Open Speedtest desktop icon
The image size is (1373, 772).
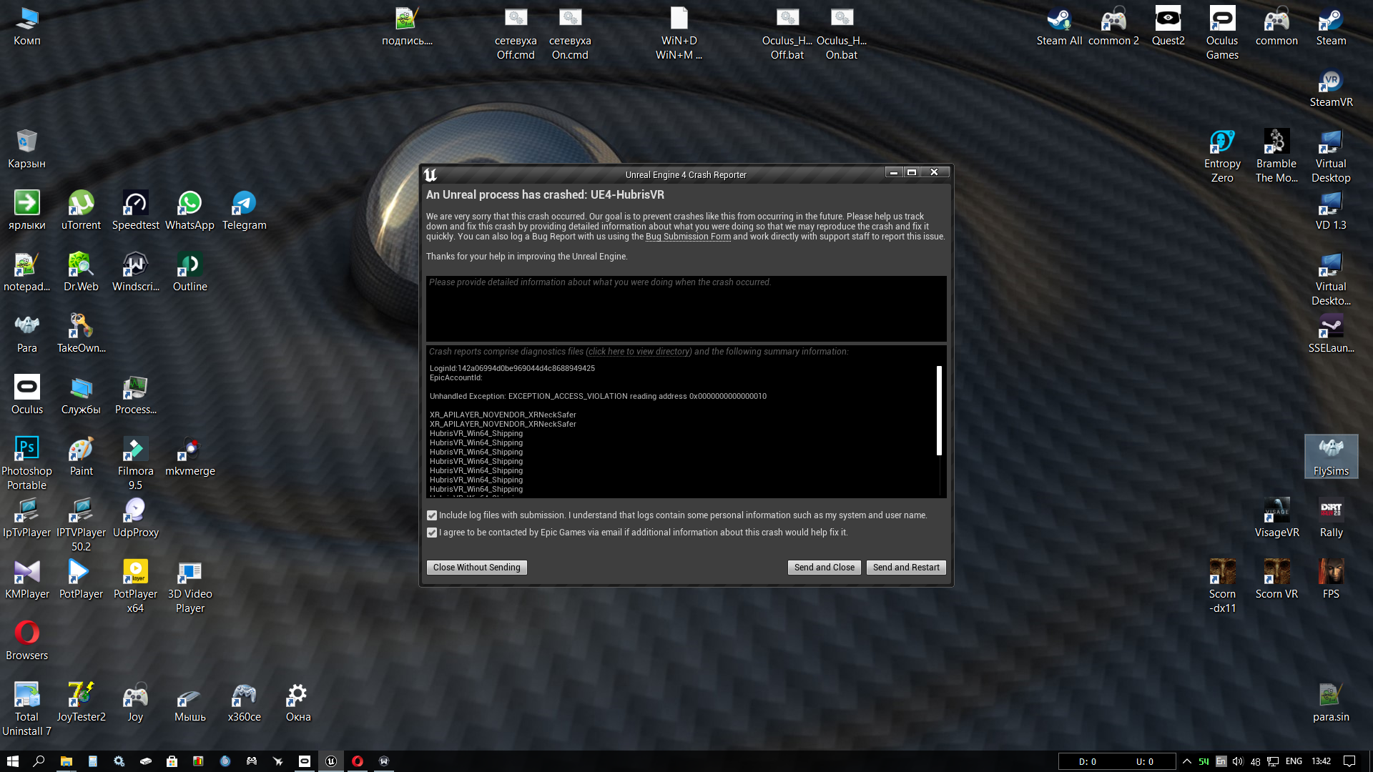tap(135, 211)
